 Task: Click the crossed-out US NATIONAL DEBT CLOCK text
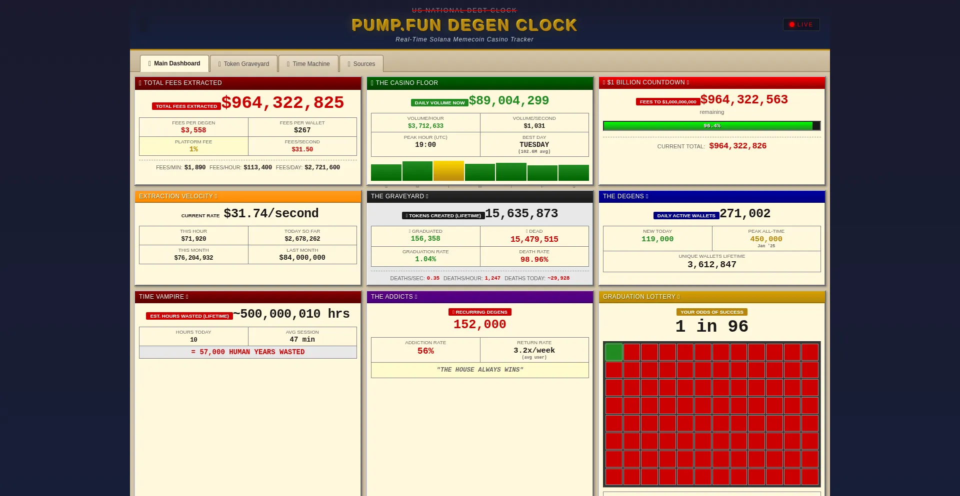pyautogui.click(x=464, y=10)
